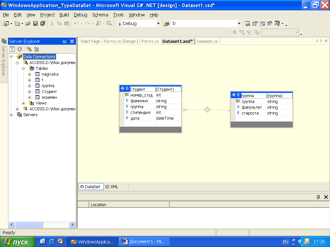This screenshot has width=330, height=247.
Task: Select the relationship diamond between tables
Action: [207, 110]
